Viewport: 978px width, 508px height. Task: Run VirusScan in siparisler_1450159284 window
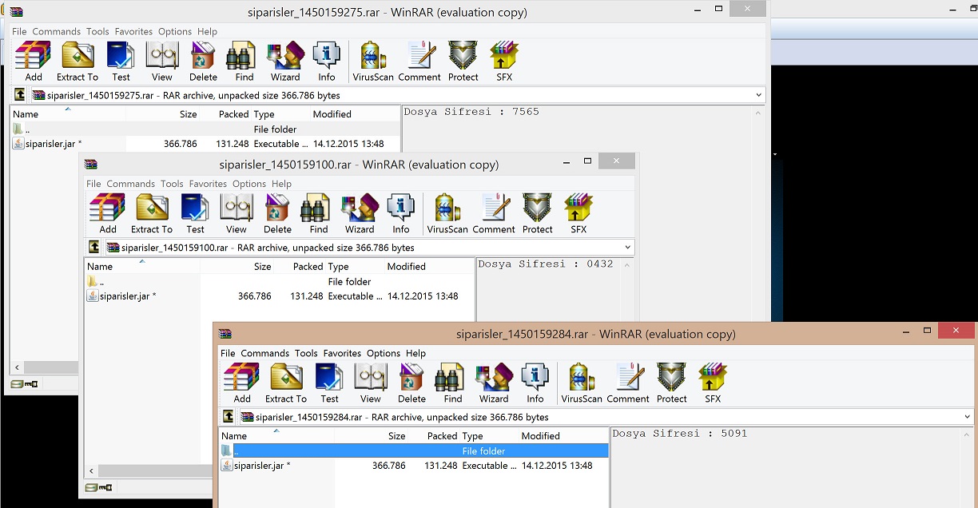click(582, 383)
